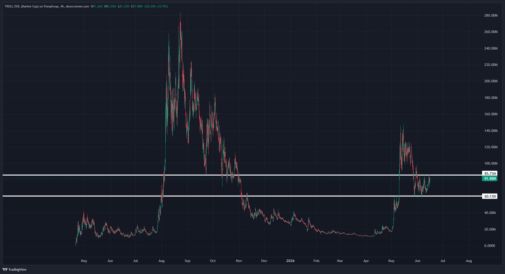Click the 260.00M price axis label
This screenshot has width=505, height=274.
(491, 32)
